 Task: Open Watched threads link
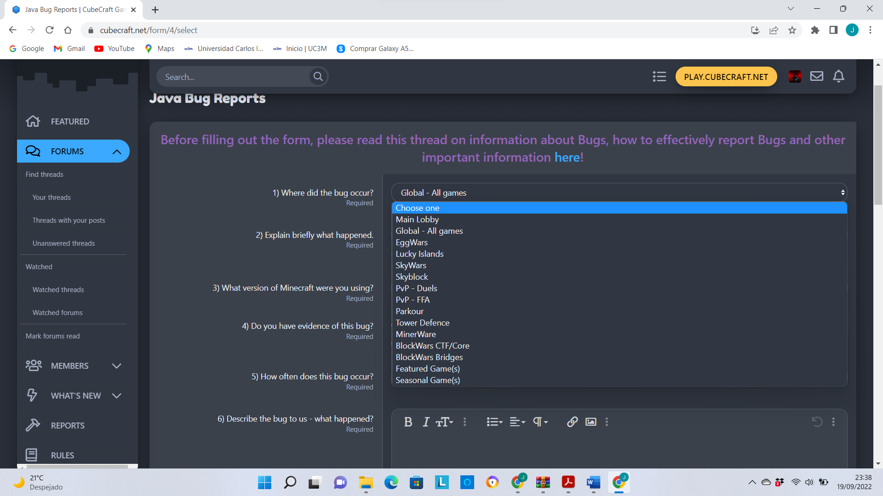point(58,290)
